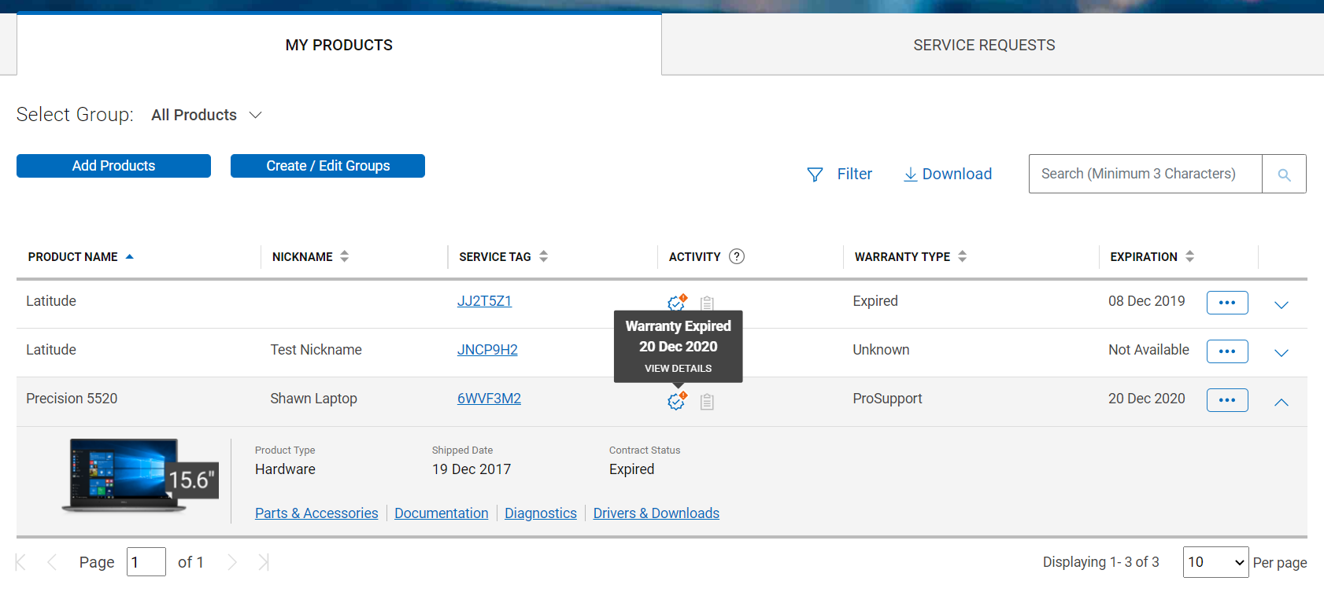Open the Documentation link
1324x592 pixels.
442,513
